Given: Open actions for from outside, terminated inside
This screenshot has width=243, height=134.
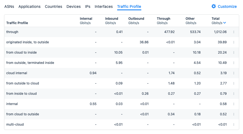Looking at the screenshot, I should [234, 63].
